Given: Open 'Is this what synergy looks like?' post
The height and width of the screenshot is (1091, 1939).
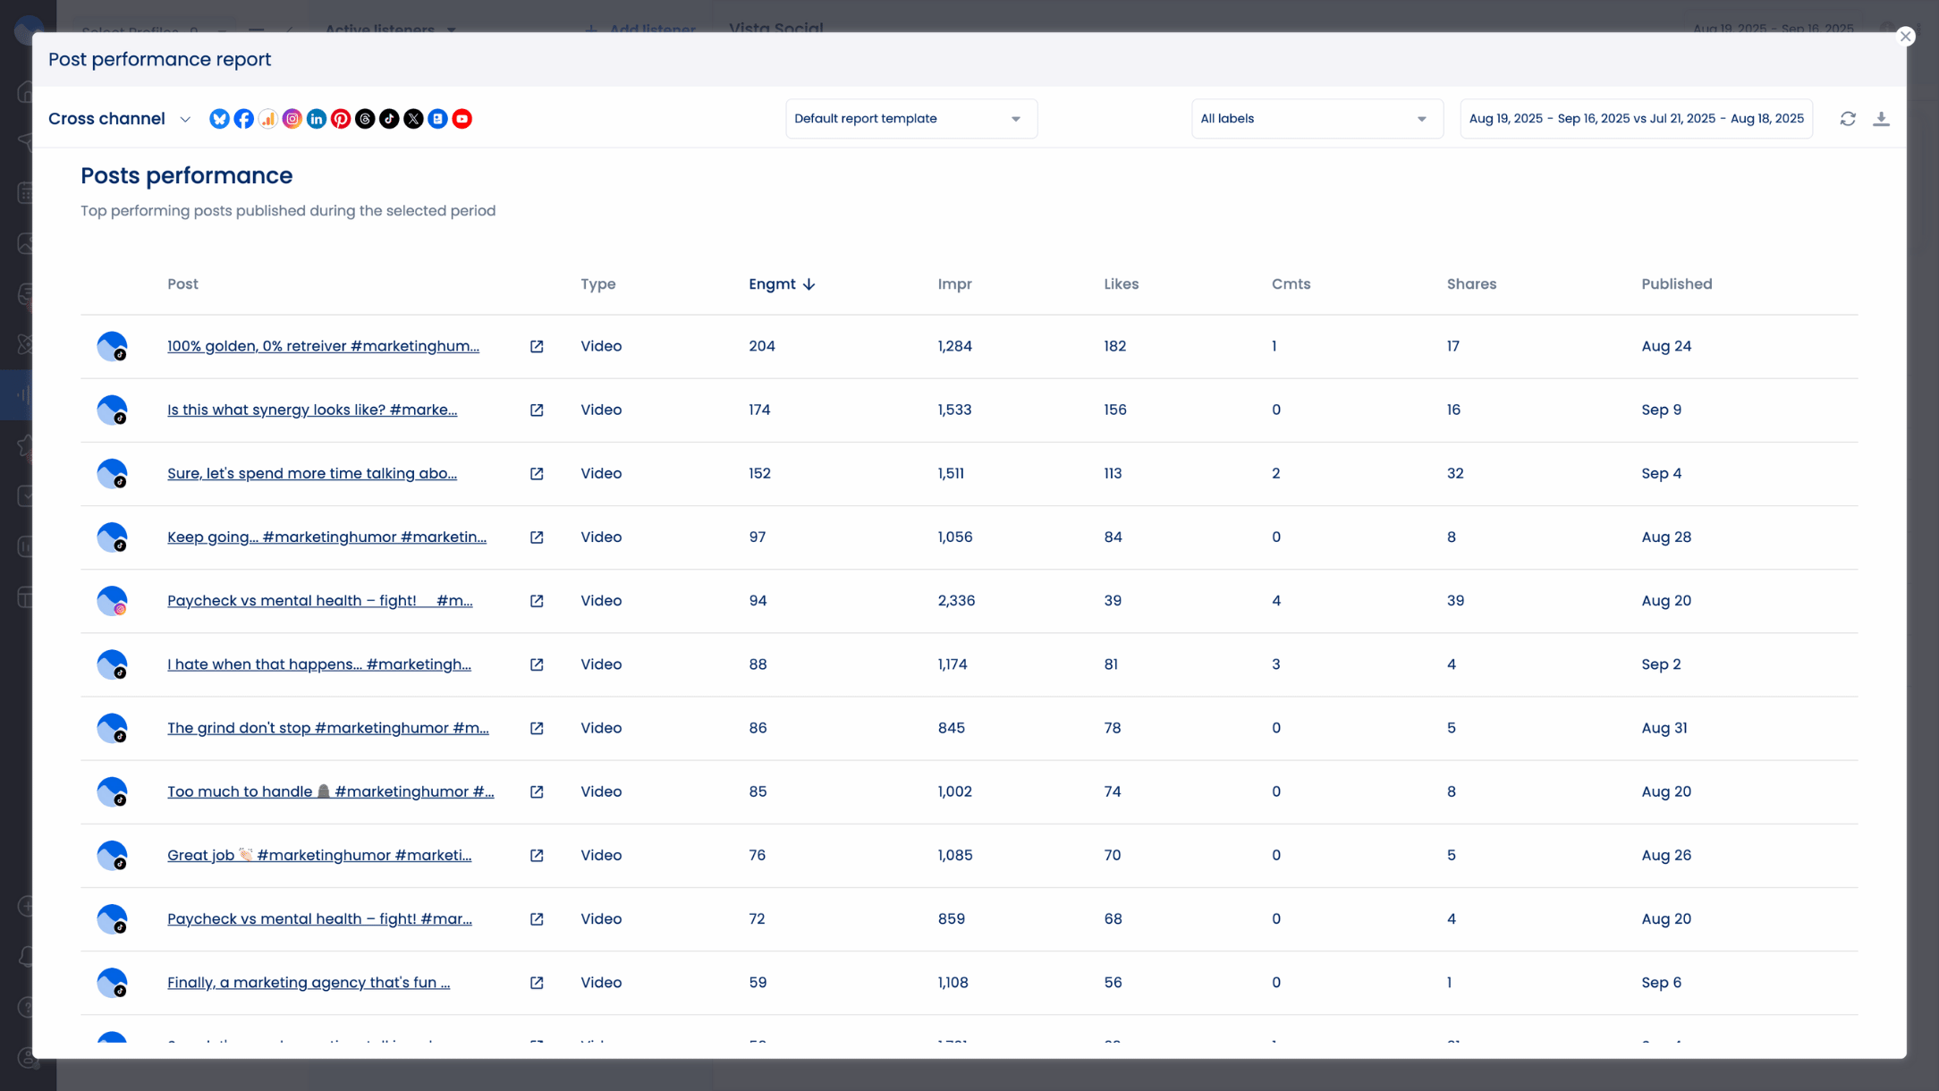Looking at the screenshot, I should click(311, 410).
